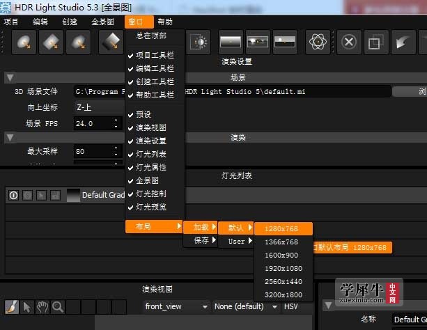Load the 2560x1440 default layout
Image resolution: width=427 pixels, height=330 pixels.
point(284,281)
